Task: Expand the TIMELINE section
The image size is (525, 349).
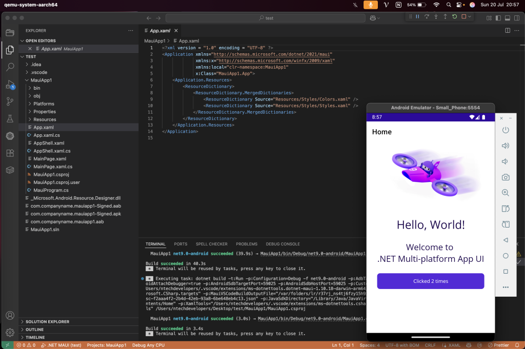Action: tap(78, 337)
